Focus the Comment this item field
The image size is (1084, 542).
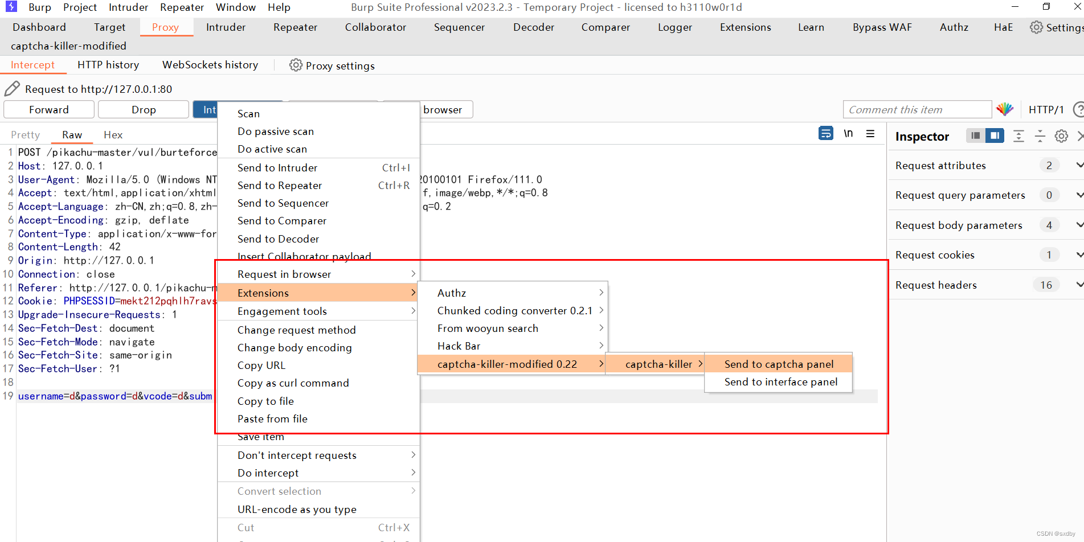point(917,109)
